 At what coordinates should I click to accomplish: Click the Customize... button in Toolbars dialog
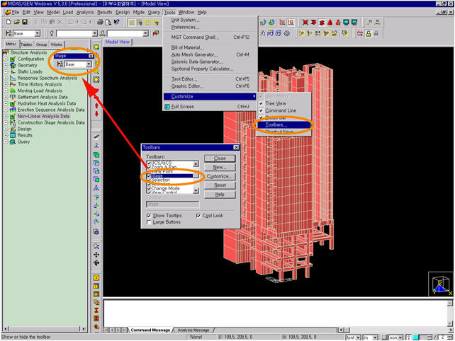[220, 176]
